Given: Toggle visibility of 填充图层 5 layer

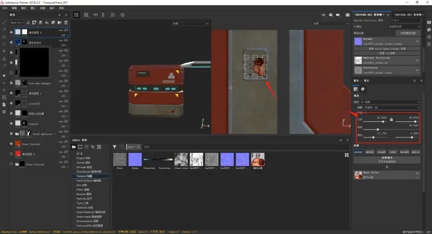Looking at the screenshot, I should pos(11,154).
